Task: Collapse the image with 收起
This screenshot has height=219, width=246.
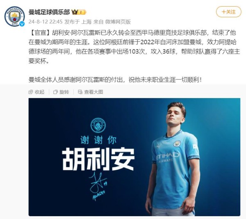Action: (36, 92)
